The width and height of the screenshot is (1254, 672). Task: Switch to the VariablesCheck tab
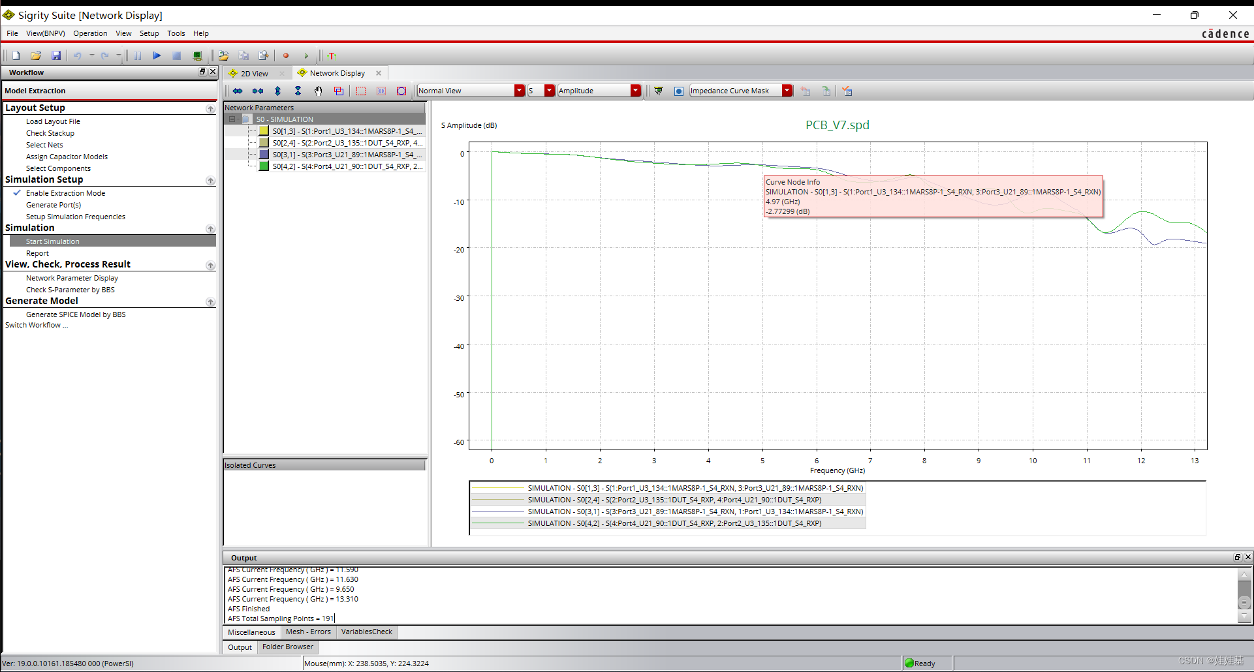367,632
